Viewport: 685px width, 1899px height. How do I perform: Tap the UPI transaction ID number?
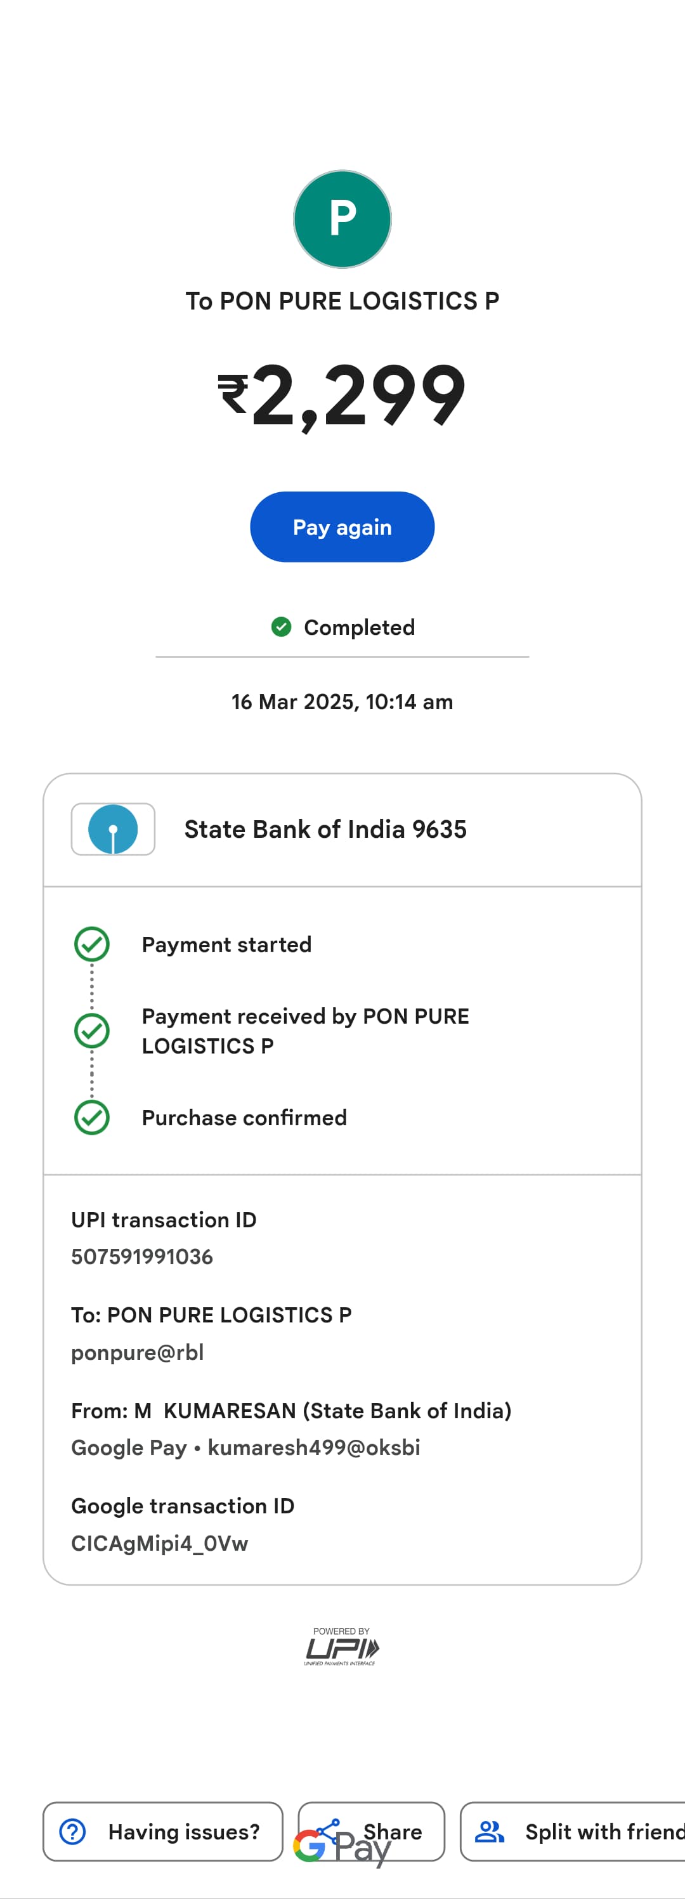[141, 1256]
